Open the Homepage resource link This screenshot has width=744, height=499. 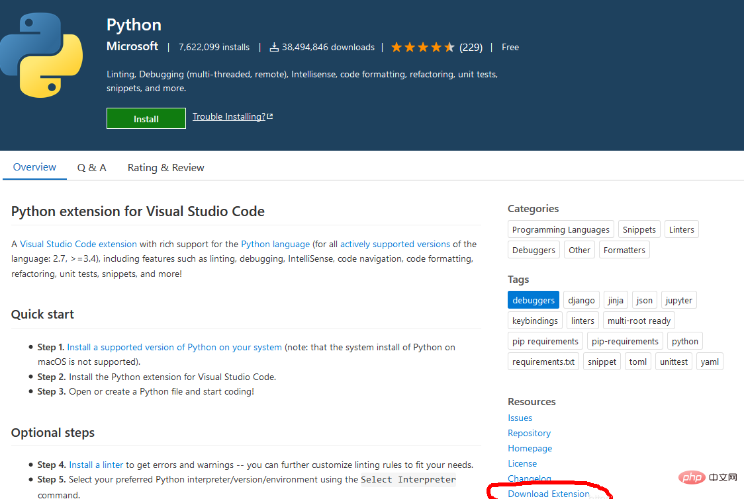pyautogui.click(x=530, y=448)
